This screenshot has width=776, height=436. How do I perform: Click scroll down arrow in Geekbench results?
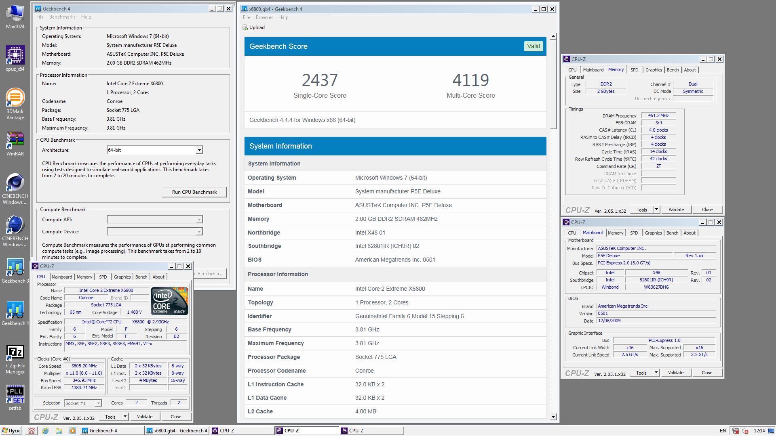[x=553, y=417]
